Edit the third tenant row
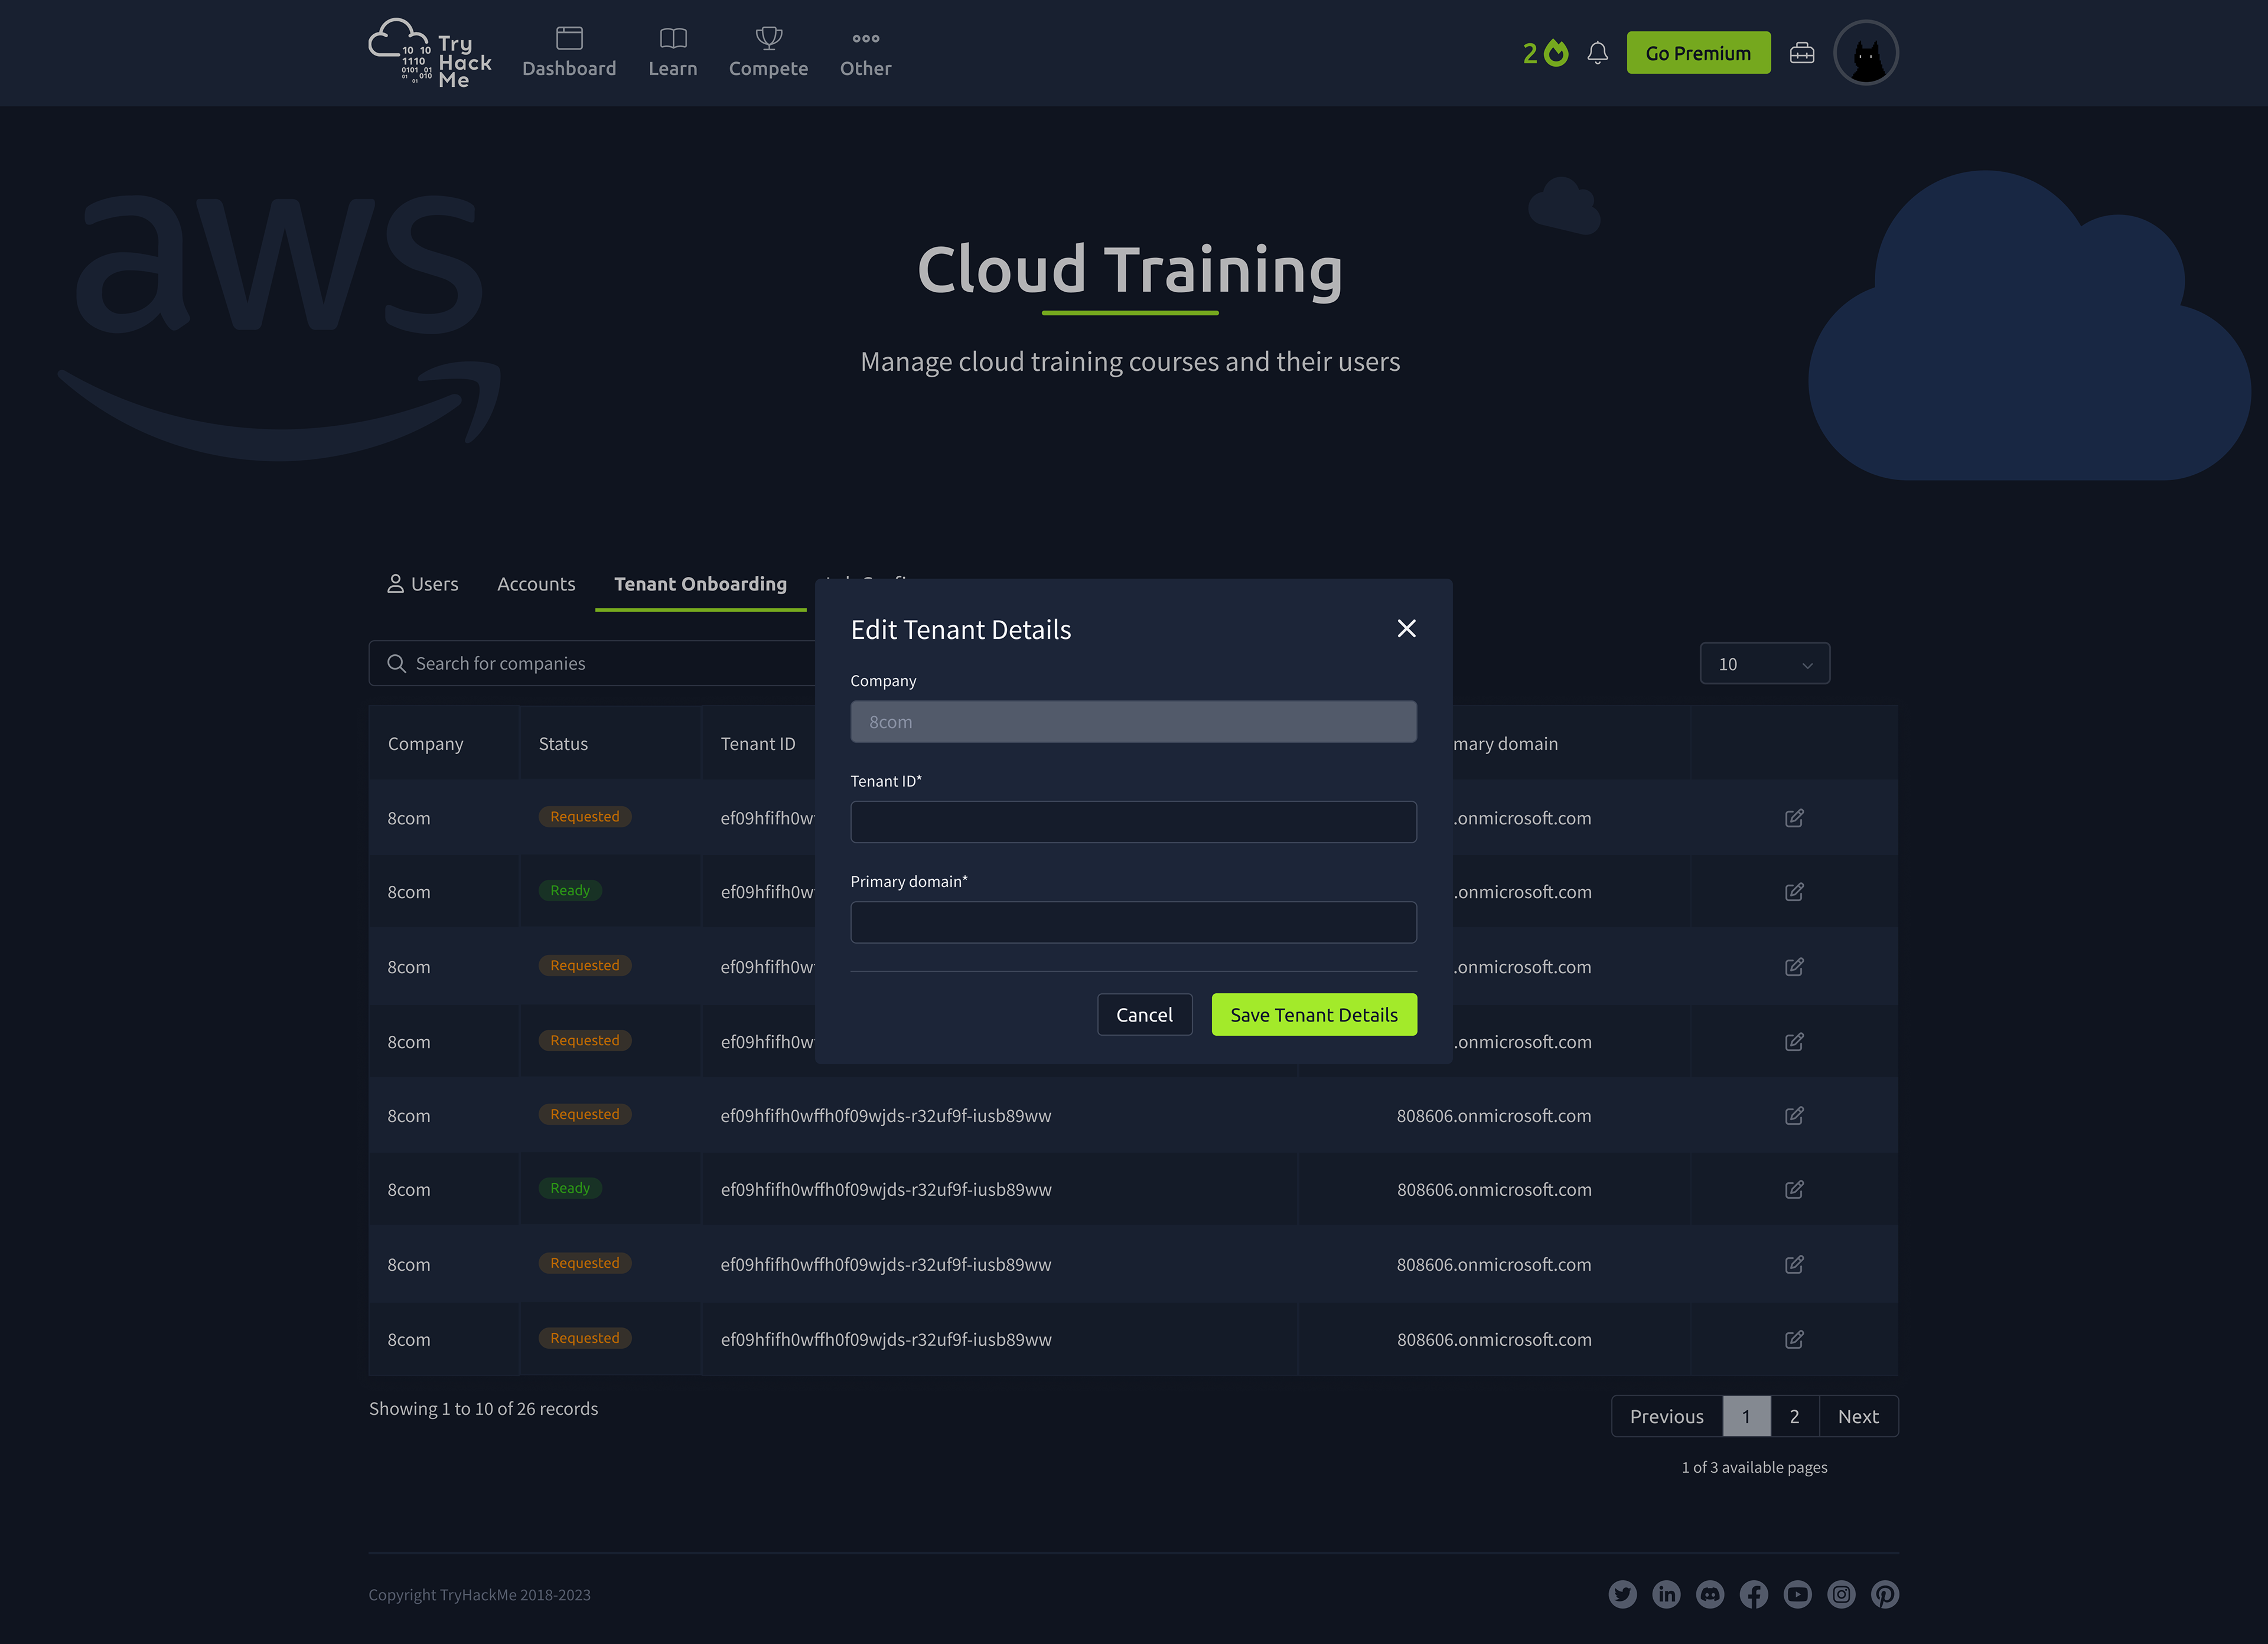The height and width of the screenshot is (1644, 2268). [x=1794, y=967]
